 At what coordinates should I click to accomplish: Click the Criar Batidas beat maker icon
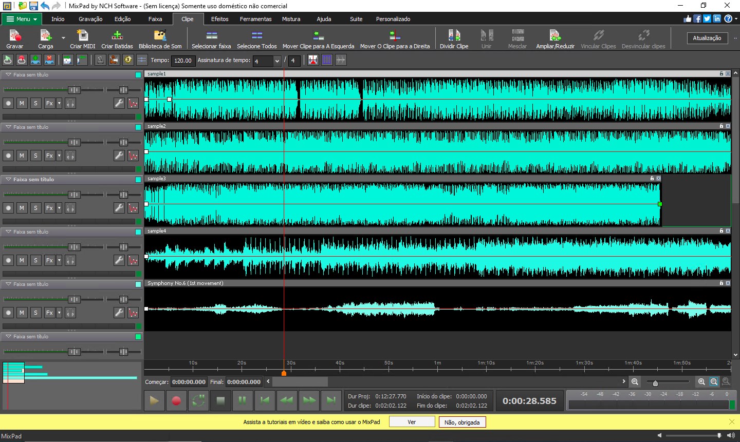click(x=117, y=39)
